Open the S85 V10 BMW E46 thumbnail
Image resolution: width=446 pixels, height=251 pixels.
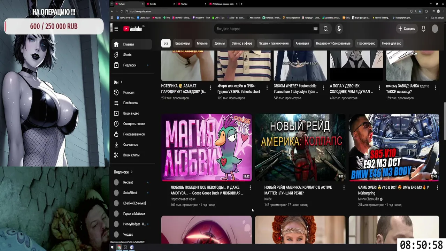point(394,147)
